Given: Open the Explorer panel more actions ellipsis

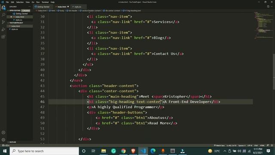Looking at the screenshot, I should 30,7.
